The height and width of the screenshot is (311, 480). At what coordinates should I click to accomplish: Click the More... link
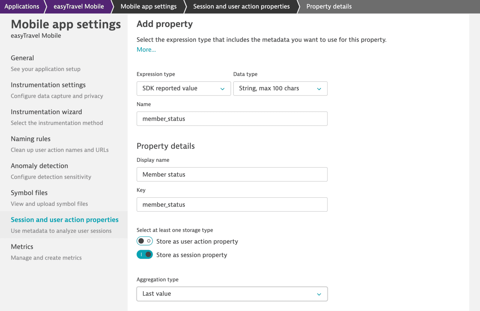pos(146,49)
